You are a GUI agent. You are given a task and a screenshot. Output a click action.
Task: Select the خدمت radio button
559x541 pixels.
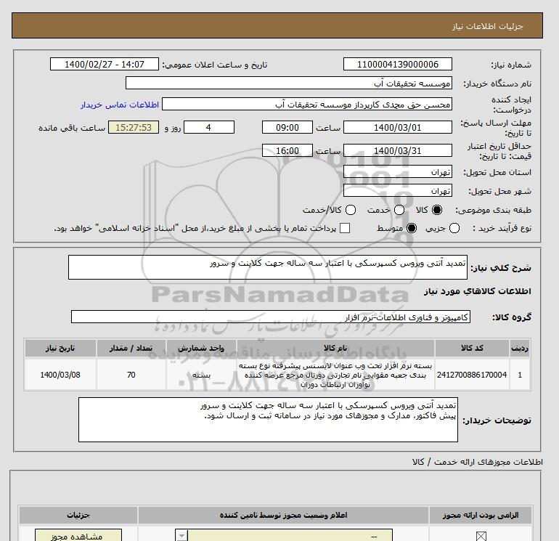[399, 210]
